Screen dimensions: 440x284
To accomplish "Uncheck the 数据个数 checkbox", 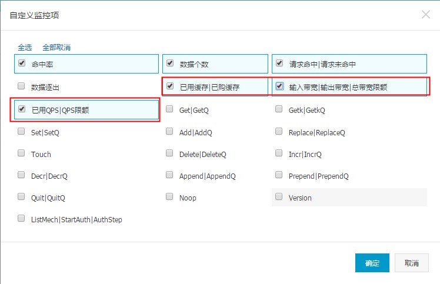I will (170, 63).
